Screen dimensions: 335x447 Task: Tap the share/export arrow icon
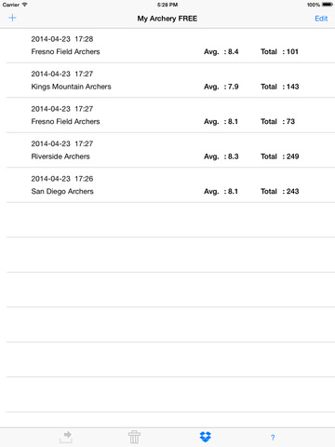(x=66, y=437)
